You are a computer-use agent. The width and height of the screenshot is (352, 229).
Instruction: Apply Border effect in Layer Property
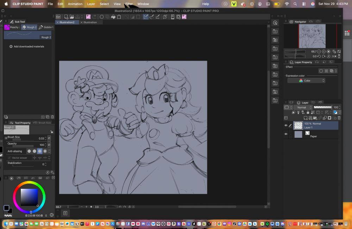(x=321, y=71)
